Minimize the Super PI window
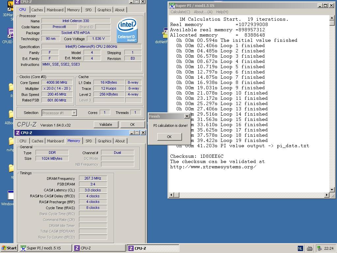 coord(320,5)
